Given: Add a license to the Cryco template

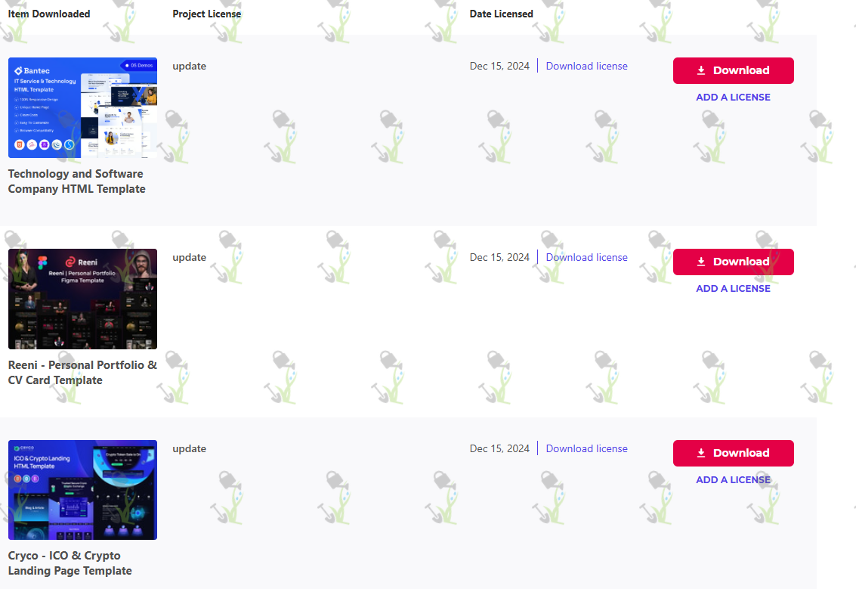Looking at the screenshot, I should [733, 479].
